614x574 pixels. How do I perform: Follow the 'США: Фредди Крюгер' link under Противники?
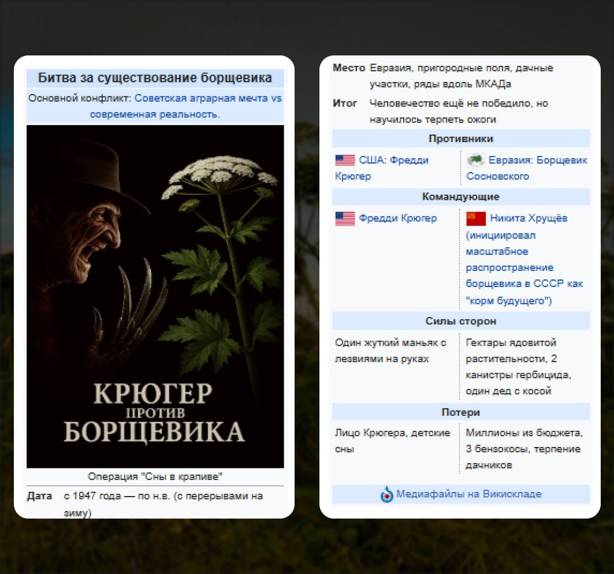pos(382,168)
